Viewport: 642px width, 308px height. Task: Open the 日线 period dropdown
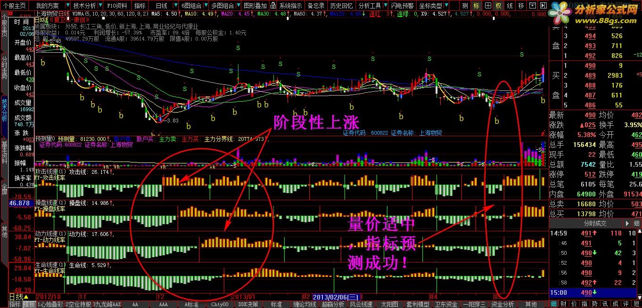pos(164,6)
